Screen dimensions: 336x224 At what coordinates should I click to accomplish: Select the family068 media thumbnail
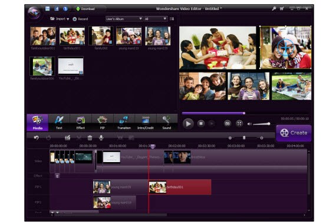101,36
